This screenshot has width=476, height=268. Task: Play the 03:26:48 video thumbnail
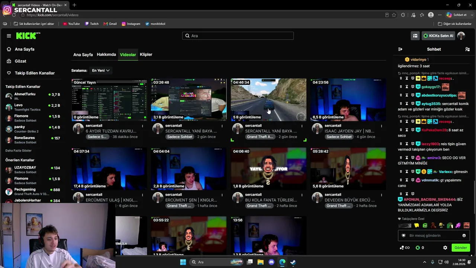189,100
